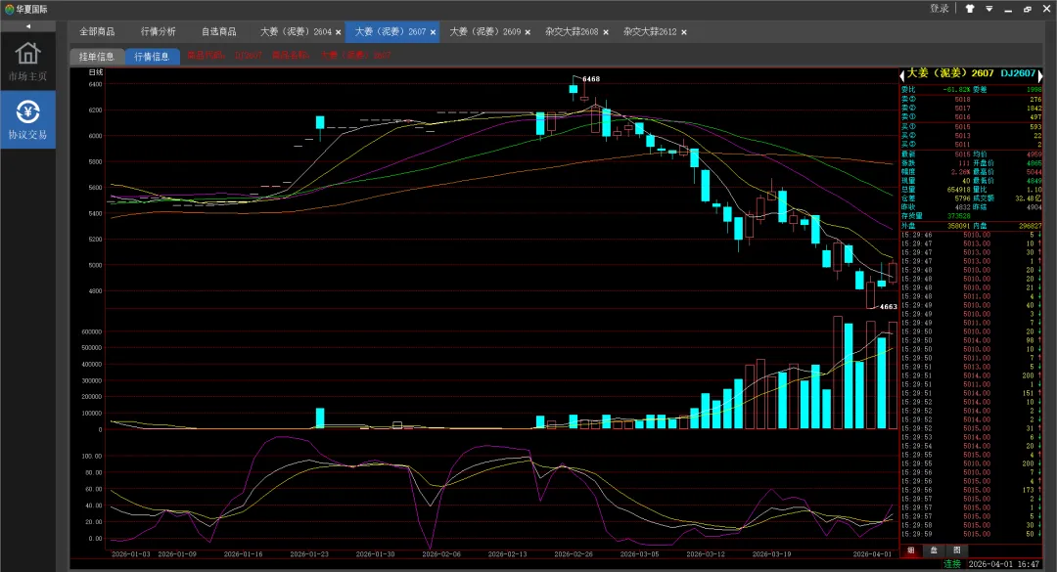Click the 委比 value -61.82%
This screenshot has height=572, width=1057.
[957, 89]
